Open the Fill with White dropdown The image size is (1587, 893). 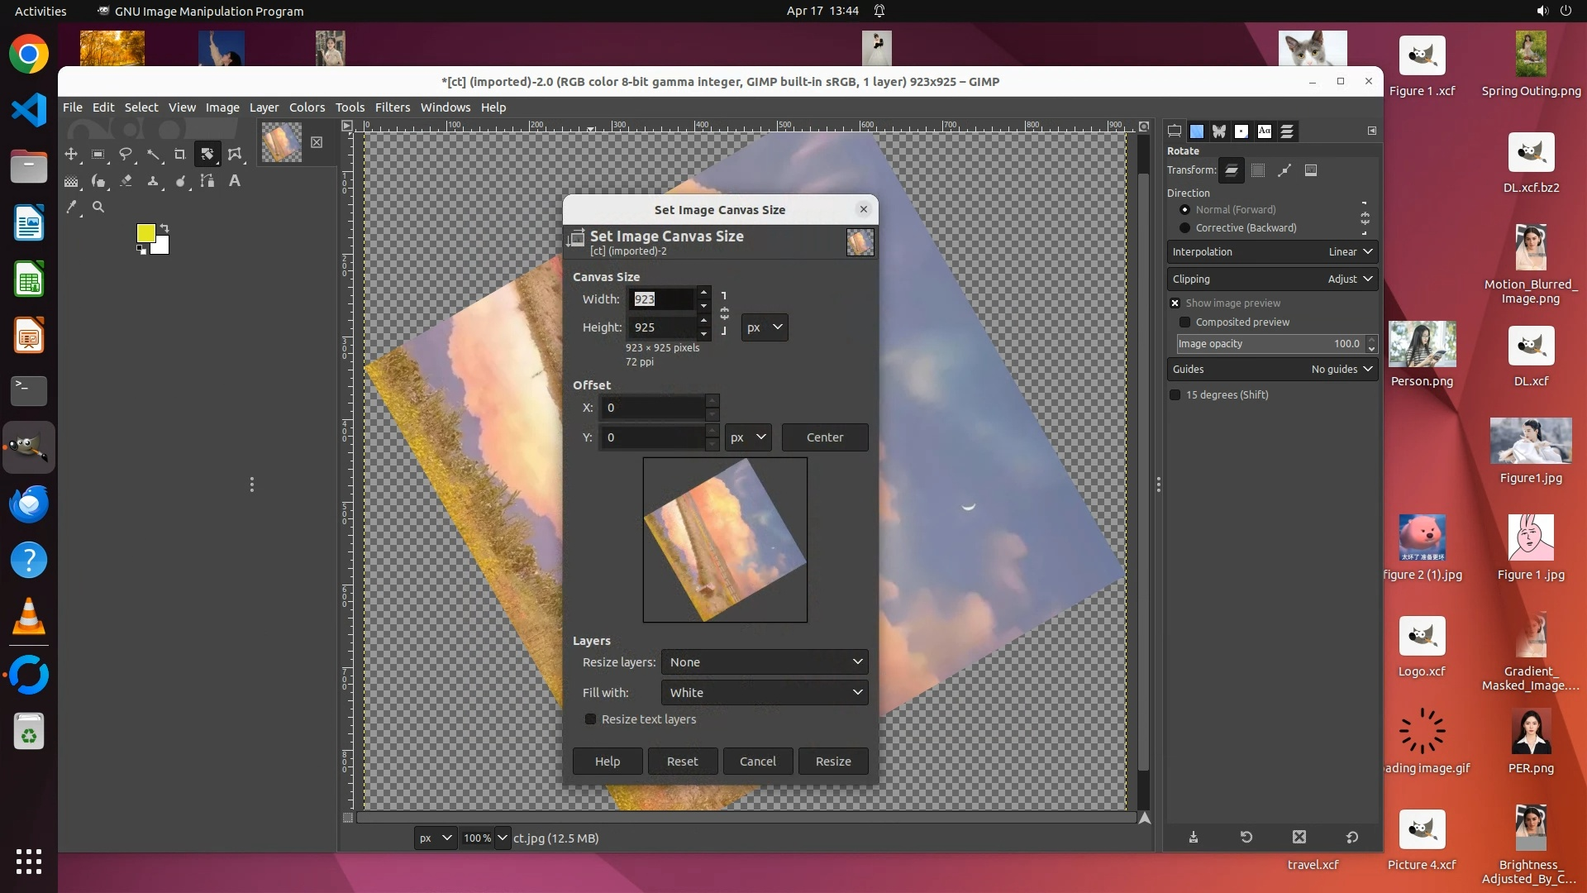pos(764,693)
